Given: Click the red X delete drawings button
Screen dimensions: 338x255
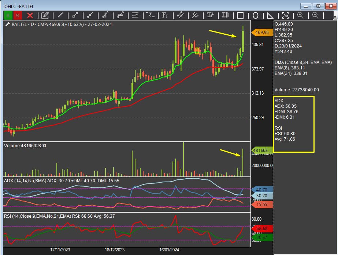Looking at the screenshot, I should coord(29,15).
